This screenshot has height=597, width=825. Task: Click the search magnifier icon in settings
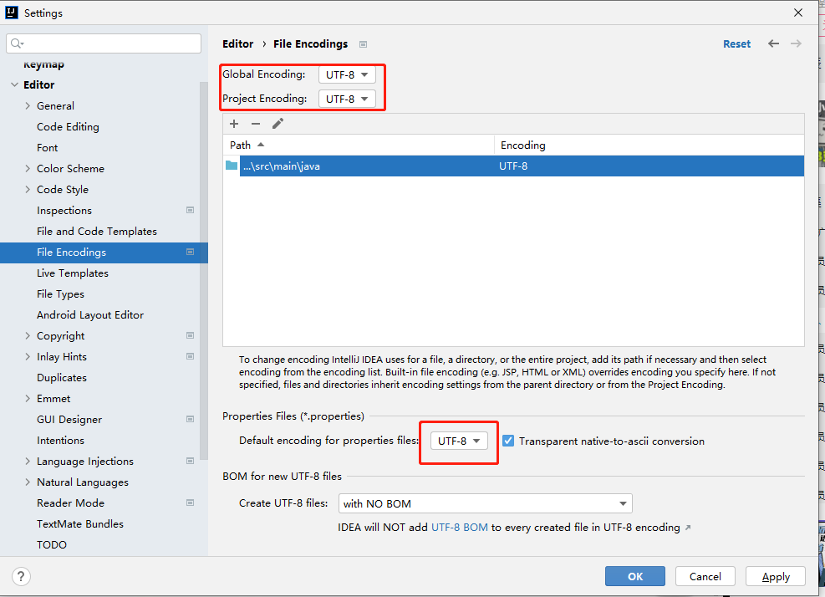[17, 43]
